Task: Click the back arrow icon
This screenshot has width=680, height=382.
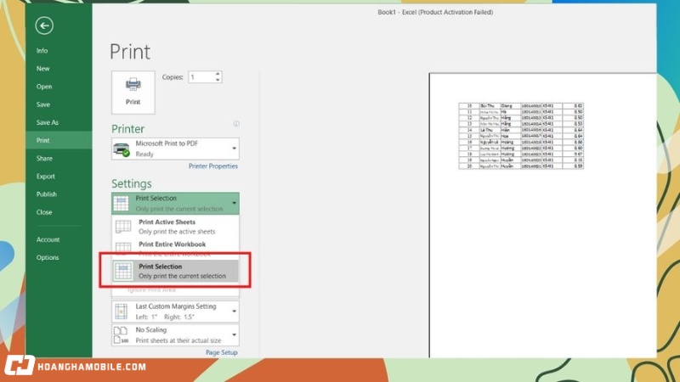Action: point(44,25)
